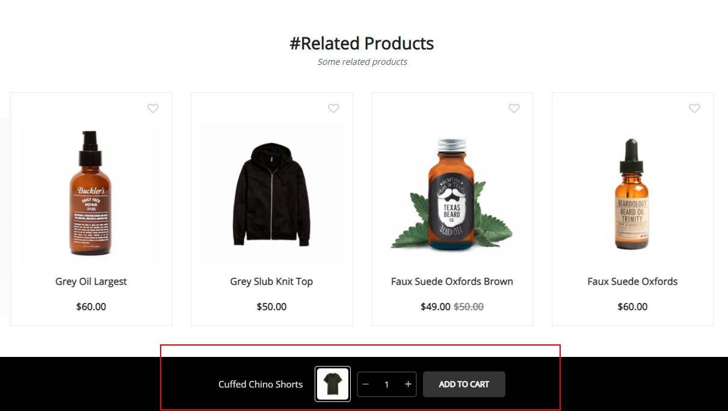Increase quantity with plus button
Viewport: 728px width, 411px height.
(x=408, y=385)
